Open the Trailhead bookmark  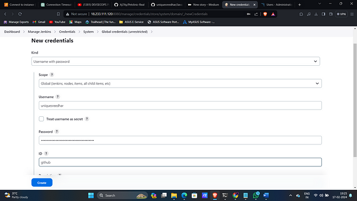click(100, 22)
